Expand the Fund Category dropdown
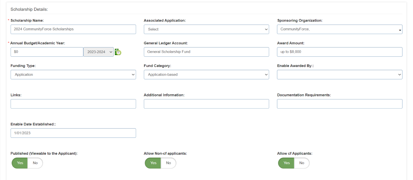The width and height of the screenshot is (413, 180). point(206,75)
